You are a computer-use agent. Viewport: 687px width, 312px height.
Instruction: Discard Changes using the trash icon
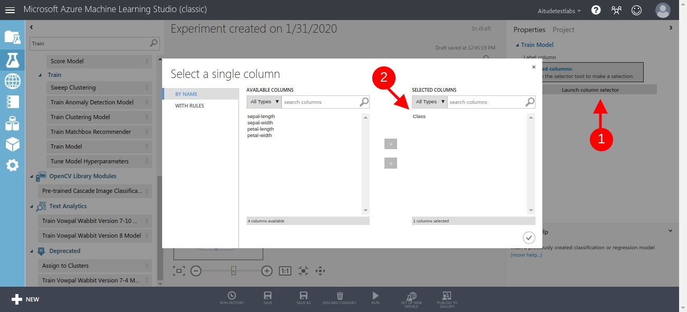pyautogui.click(x=340, y=297)
